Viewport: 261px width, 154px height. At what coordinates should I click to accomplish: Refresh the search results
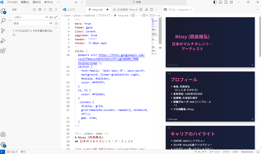pos(34,10)
